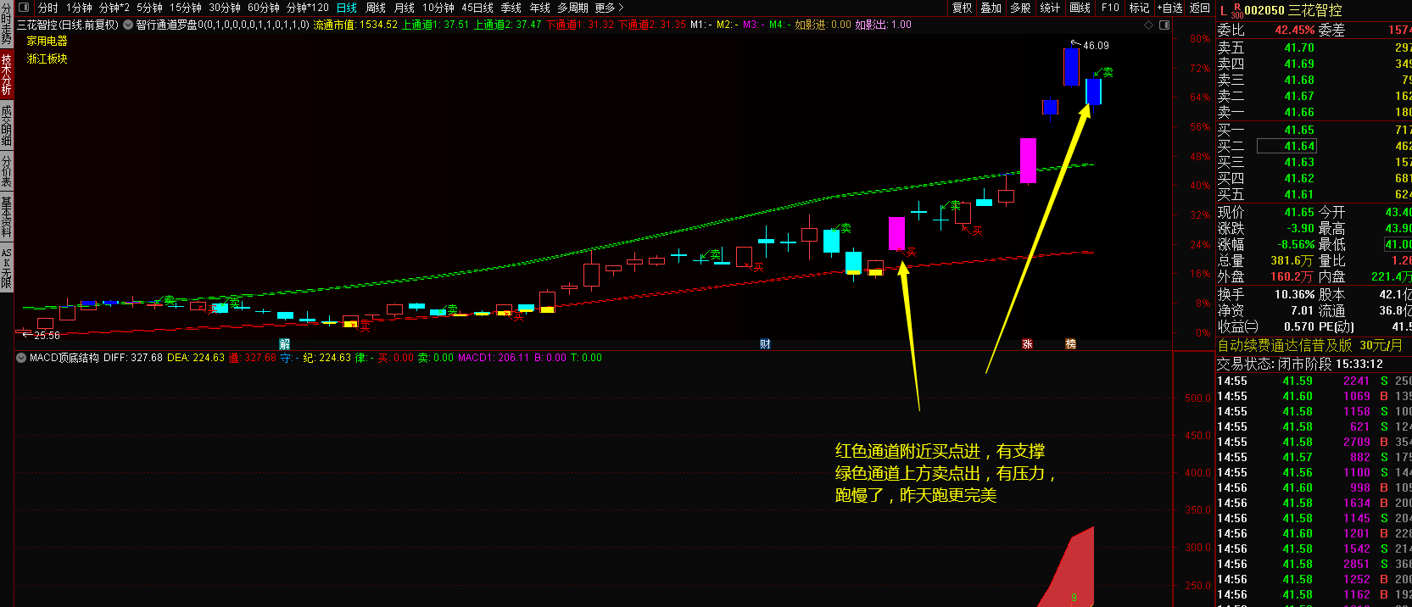This screenshot has height=607, width=1412.
Task: Select the 日线 daily period tab
Action: [347, 8]
